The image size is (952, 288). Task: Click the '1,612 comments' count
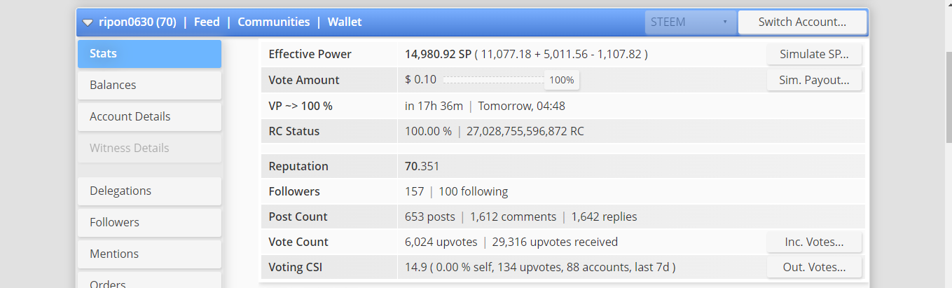pyautogui.click(x=513, y=217)
